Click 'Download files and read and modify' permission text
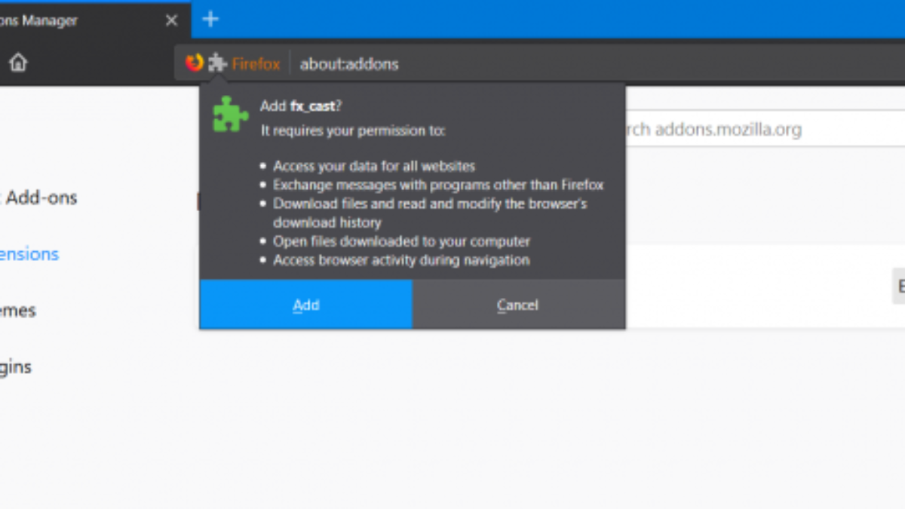Image resolution: width=905 pixels, height=509 pixels. point(430,213)
